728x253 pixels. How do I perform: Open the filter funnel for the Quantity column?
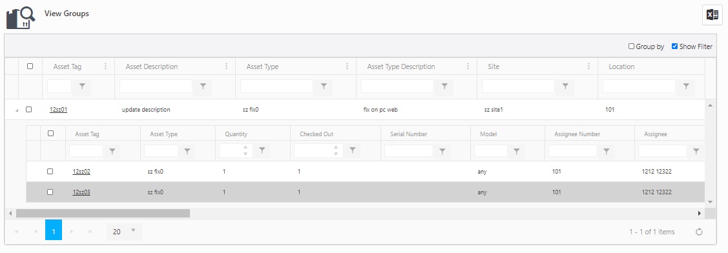262,150
